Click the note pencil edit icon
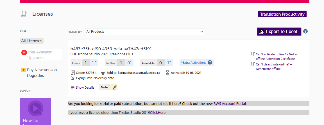Viewport: 324px width, 125px height. pyautogui.click(x=115, y=87)
